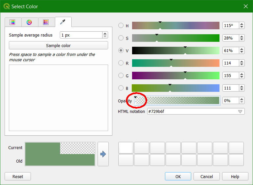Switch to the color swatches tab
This screenshot has height=185, width=253.
(x=46, y=22)
